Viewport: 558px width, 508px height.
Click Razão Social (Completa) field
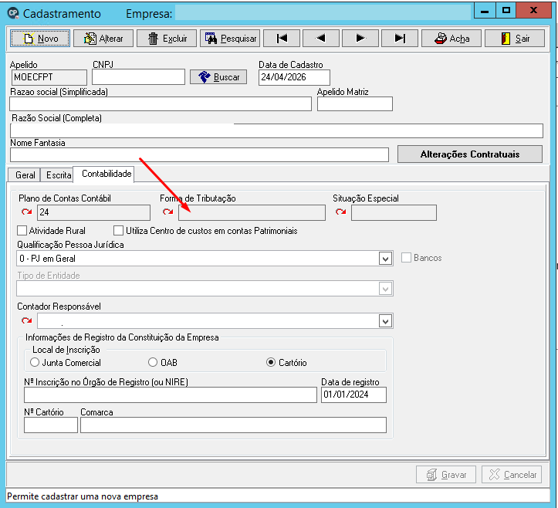[x=276, y=130]
